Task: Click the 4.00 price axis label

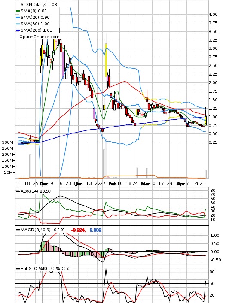Action: [x=213, y=14]
